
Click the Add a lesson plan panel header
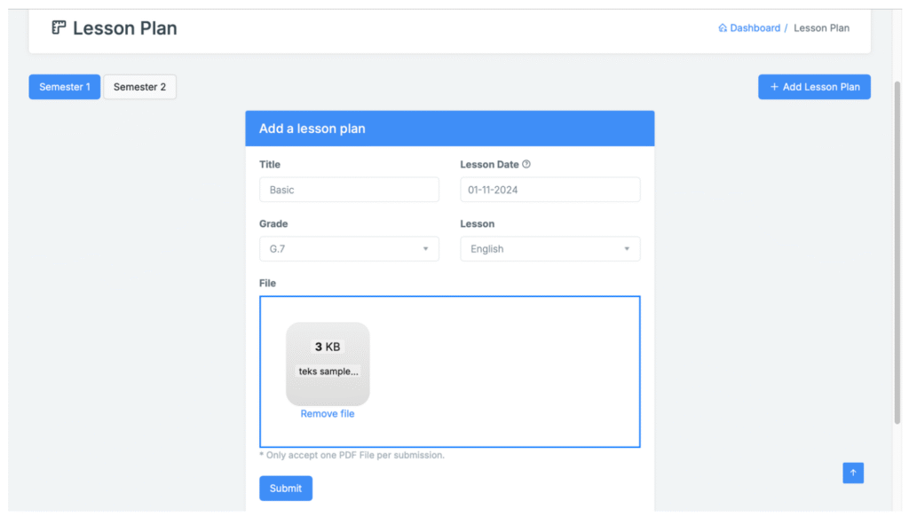[449, 129]
